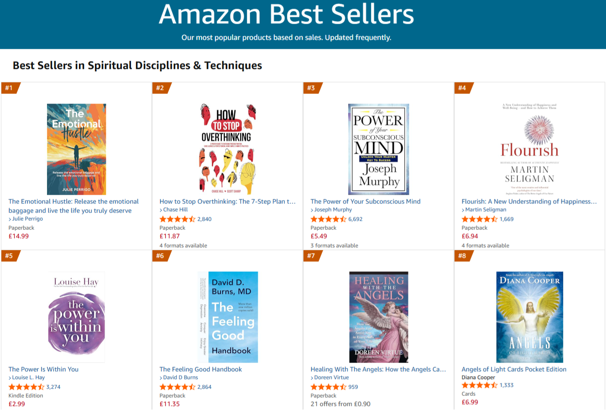
Task: Open '4 formats available' under How to Stop Overthinking
Action: (183, 245)
